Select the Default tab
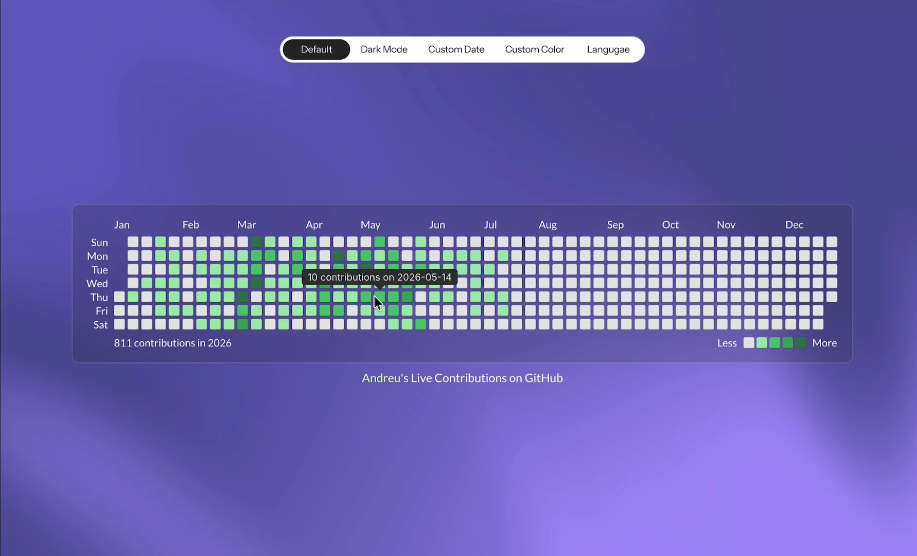Viewport: 917px width, 556px height. [316, 49]
